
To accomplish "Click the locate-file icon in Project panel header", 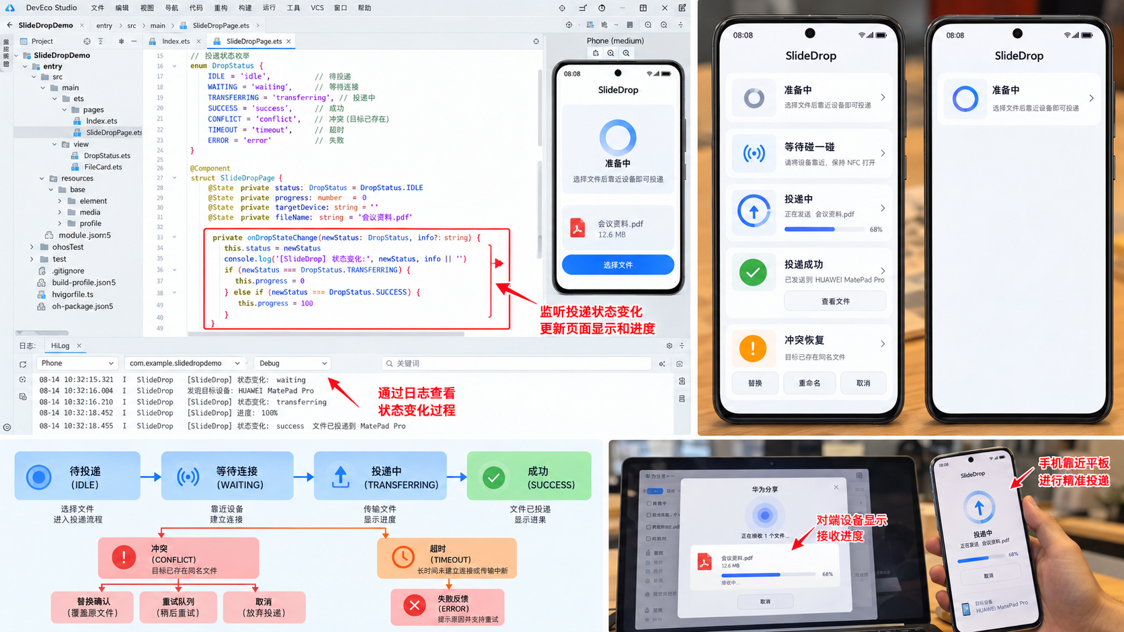I will click(87, 42).
